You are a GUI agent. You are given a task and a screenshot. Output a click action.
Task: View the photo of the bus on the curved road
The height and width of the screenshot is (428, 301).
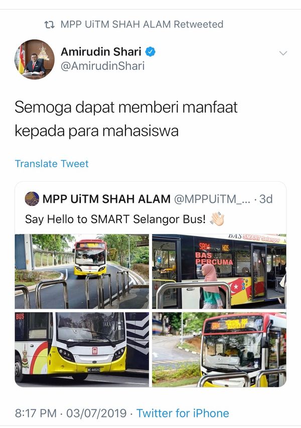[x=82, y=271]
